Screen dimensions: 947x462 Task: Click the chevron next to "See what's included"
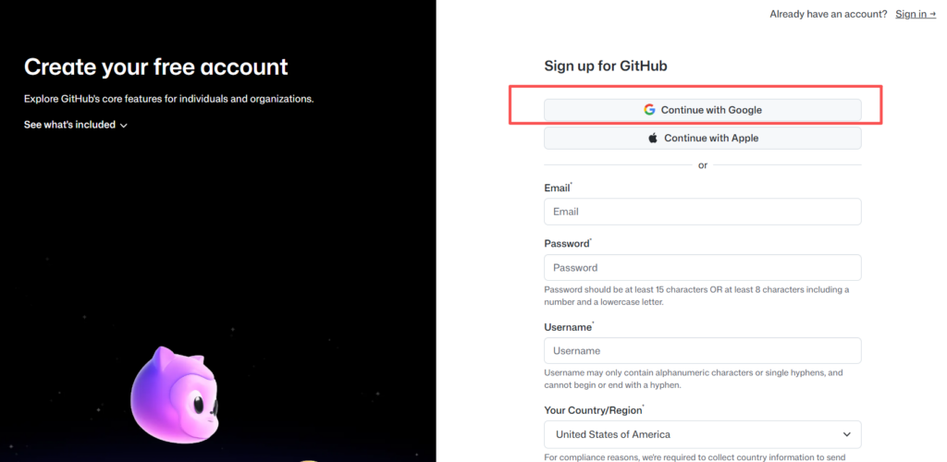tap(124, 126)
